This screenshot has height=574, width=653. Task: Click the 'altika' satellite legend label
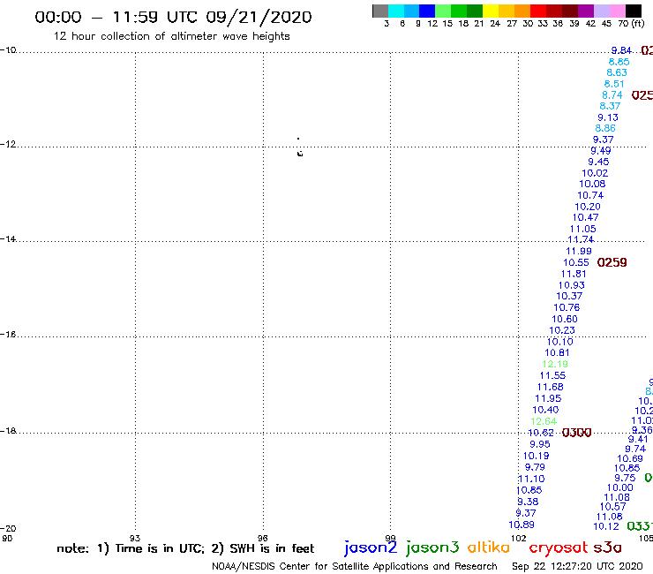pos(489,548)
